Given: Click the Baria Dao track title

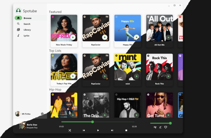Looking at the screenshot, I should point(32,125).
